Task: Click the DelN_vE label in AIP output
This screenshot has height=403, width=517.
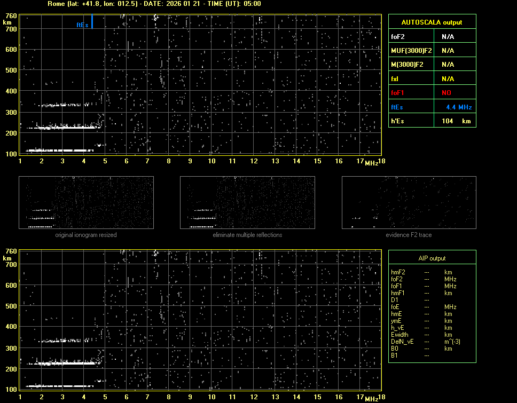Action: 402,342
